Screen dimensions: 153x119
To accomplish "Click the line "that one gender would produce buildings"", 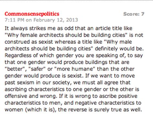I will (x=67, y=62).
